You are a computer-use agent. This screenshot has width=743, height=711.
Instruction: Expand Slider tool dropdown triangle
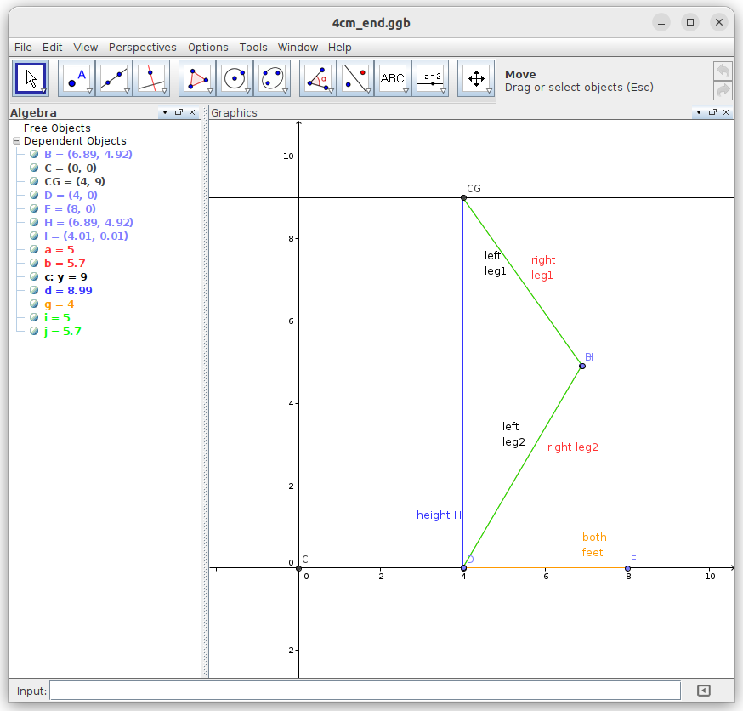click(444, 91)
